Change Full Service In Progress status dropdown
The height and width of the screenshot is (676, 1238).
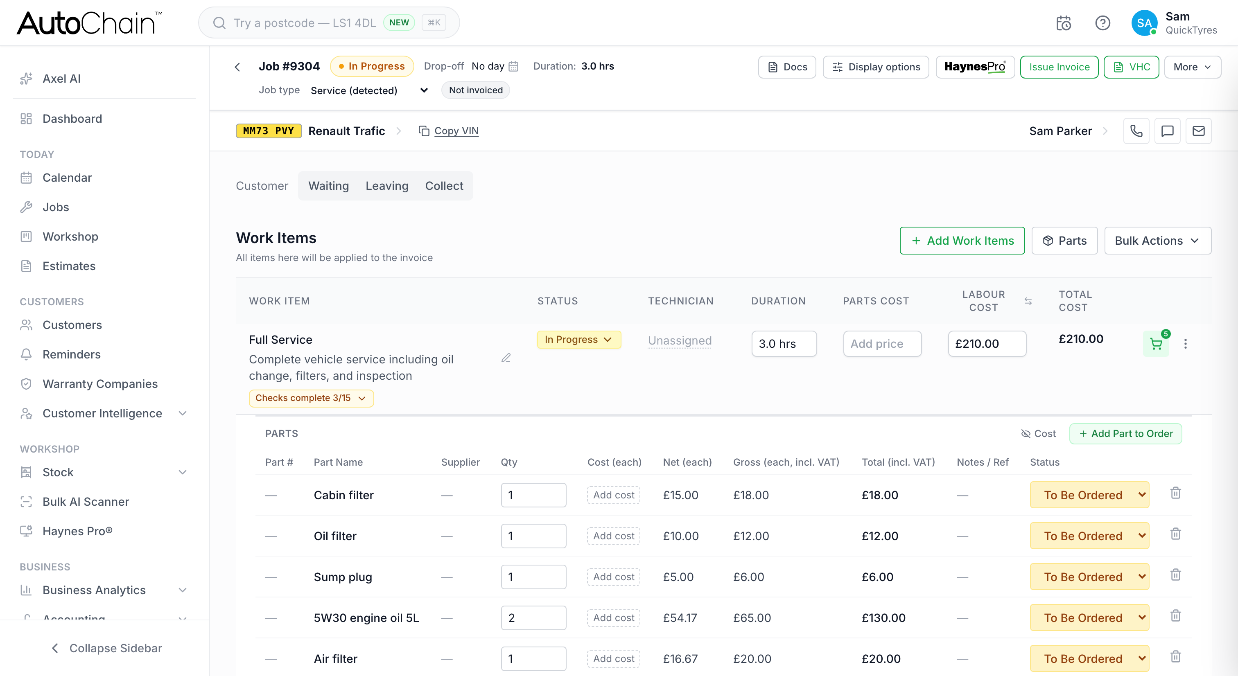point(578,340)
